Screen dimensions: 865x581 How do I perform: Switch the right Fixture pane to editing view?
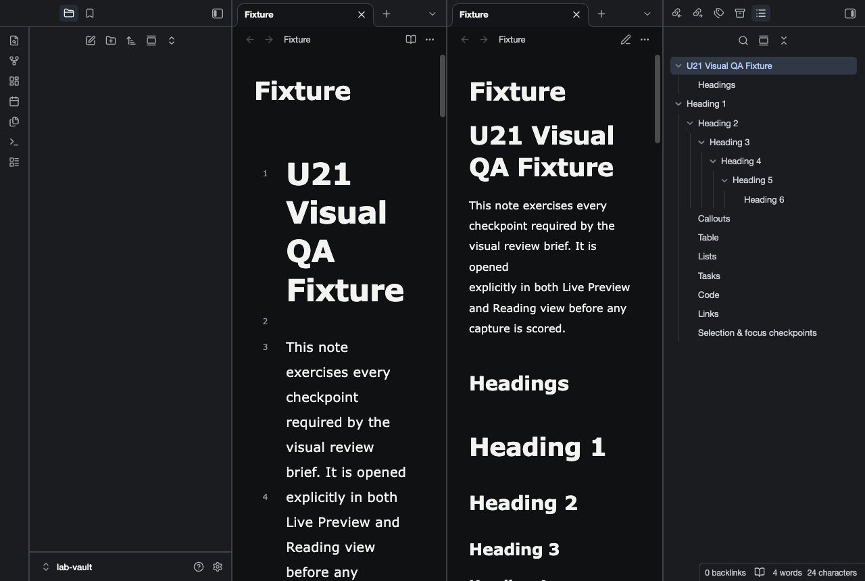(x=626, y=40)
